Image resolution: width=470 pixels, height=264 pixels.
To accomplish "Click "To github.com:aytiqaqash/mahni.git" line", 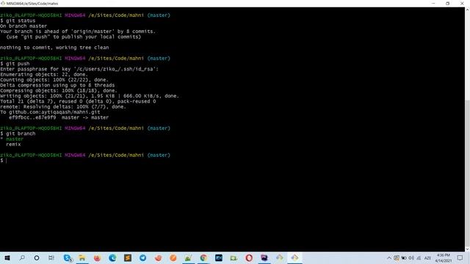I will pos(50,112).
